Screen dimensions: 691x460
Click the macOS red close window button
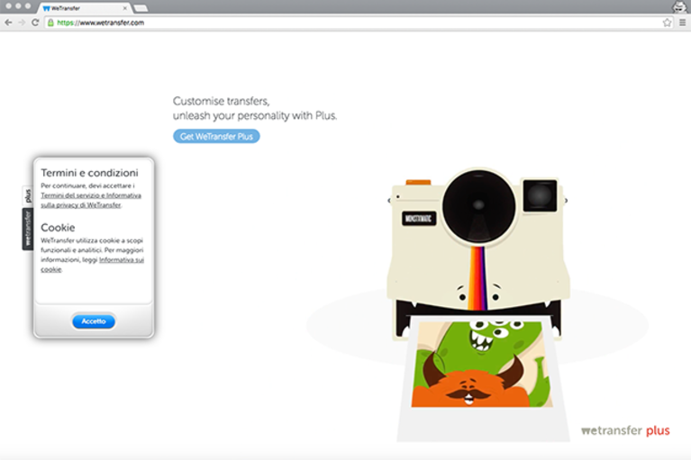[x=8, y=6]
